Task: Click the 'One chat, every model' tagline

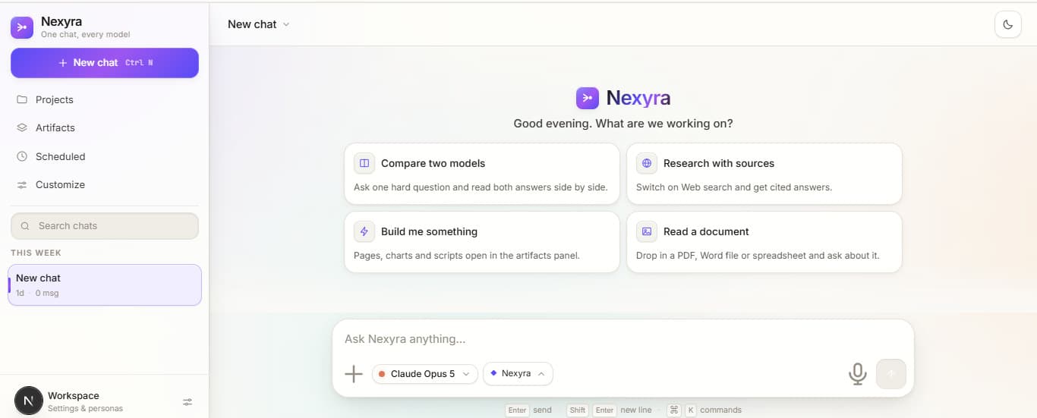Action: (x=86, y=35)
